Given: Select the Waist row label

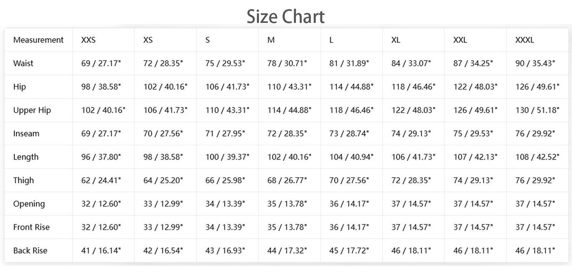Looking at the screenshot, I should [x=23, y=63].
